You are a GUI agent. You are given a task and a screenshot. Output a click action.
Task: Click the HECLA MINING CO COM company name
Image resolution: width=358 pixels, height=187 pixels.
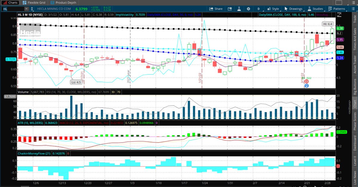[55, 9]
